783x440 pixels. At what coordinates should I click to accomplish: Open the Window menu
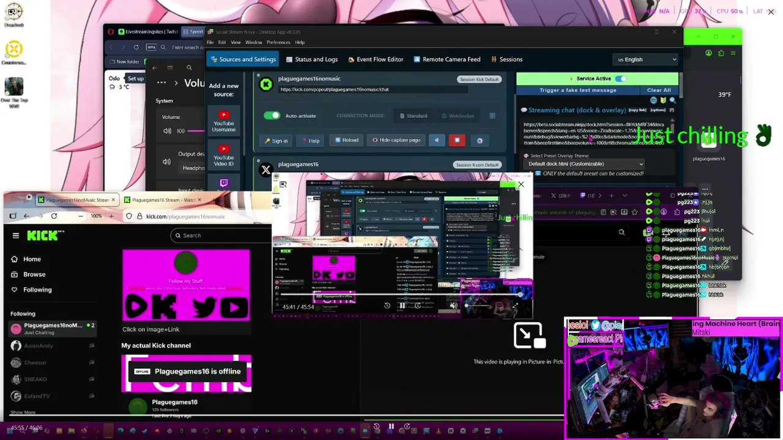pyautogui.click(x=253, y=42)
